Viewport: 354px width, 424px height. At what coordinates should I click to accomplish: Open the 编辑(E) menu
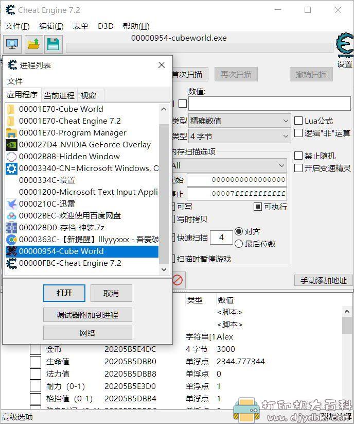pyautogui.click(x=51, y=26)
